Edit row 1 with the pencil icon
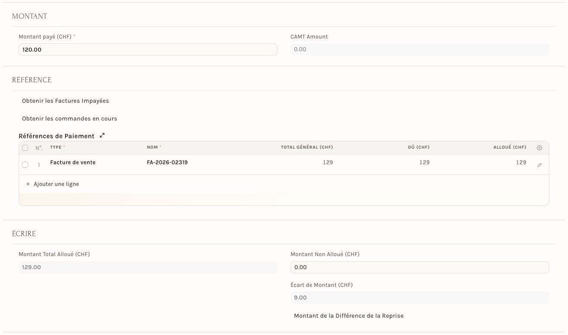 tap(539, 165)
